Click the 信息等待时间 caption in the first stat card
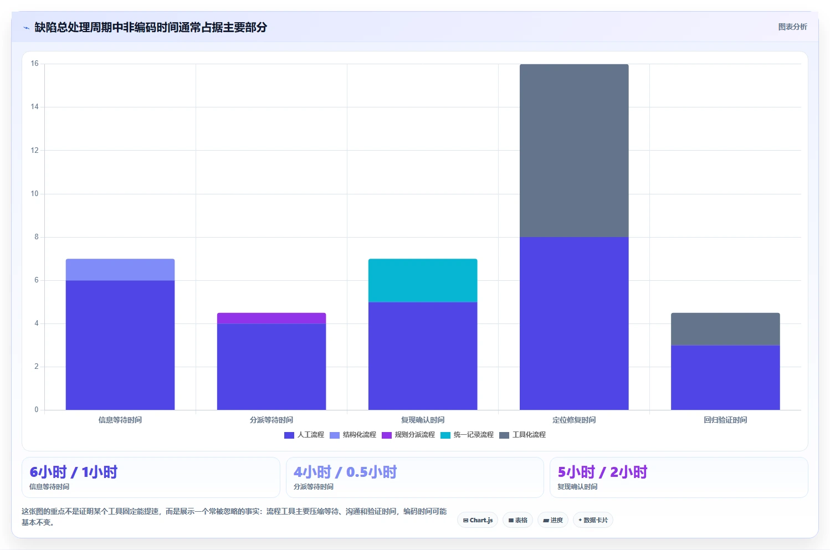Viewport: 830px width, 550px height. pos(49,487)
